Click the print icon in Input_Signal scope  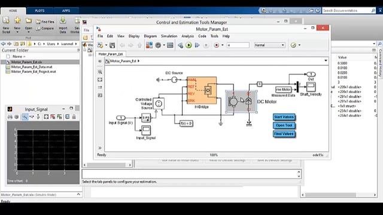[10, 117]
